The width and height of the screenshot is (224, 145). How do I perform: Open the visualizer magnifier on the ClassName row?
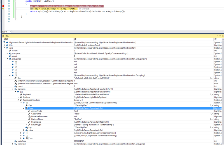211,114
